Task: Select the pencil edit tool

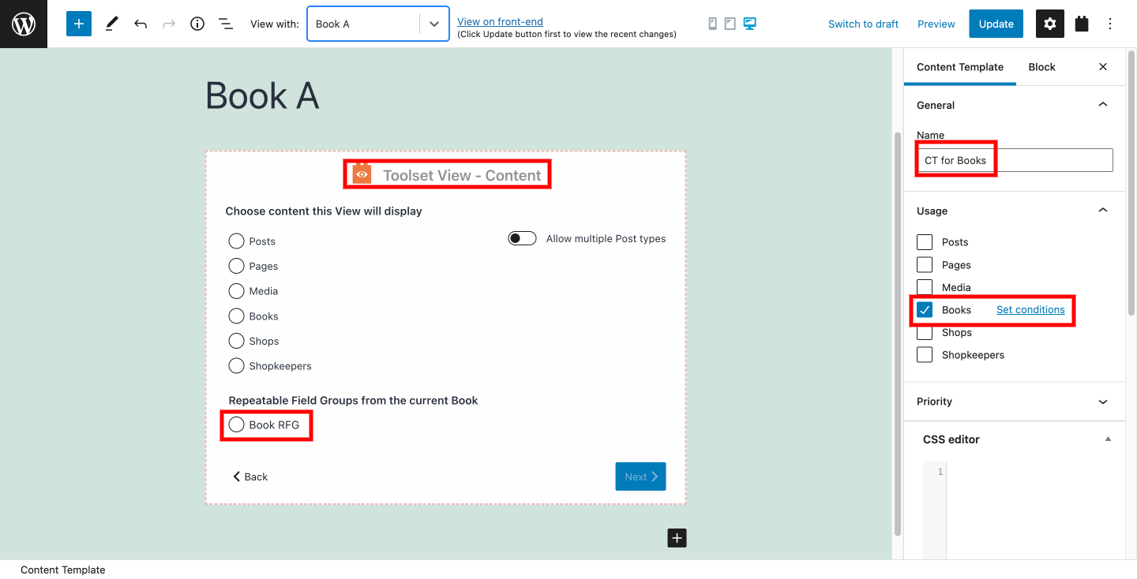Action: [111, 24]
